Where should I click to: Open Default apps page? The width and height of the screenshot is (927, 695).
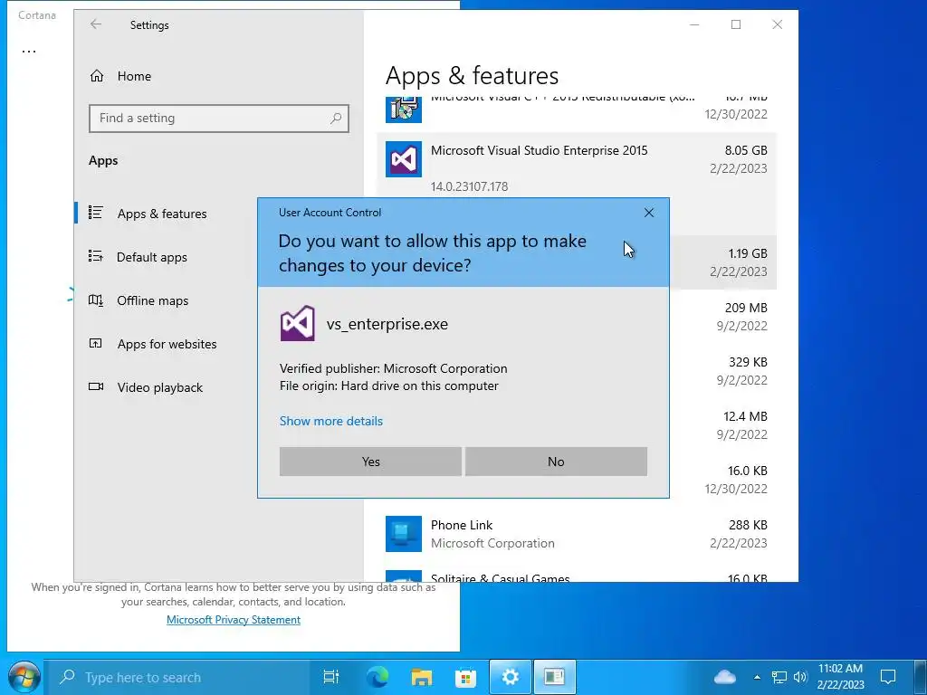click(152, 257)
